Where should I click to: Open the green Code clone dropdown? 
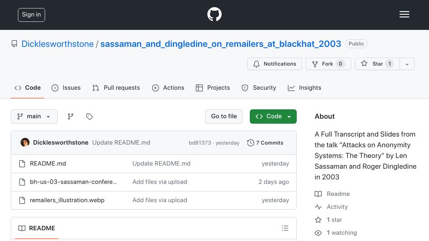(x=273, y=116)
